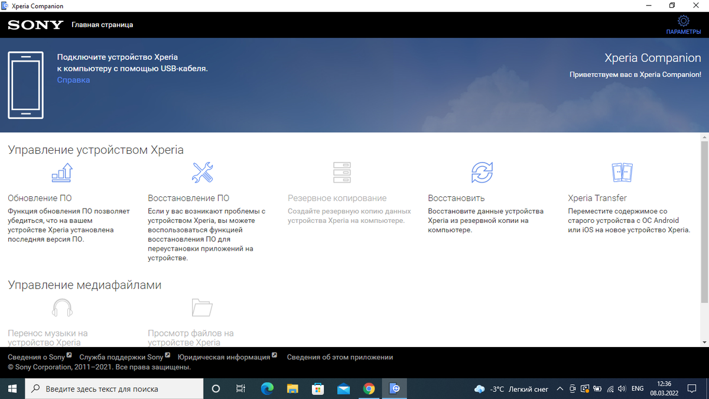
Task: Select Резервное копирование
Action: [x=337, y=198]
